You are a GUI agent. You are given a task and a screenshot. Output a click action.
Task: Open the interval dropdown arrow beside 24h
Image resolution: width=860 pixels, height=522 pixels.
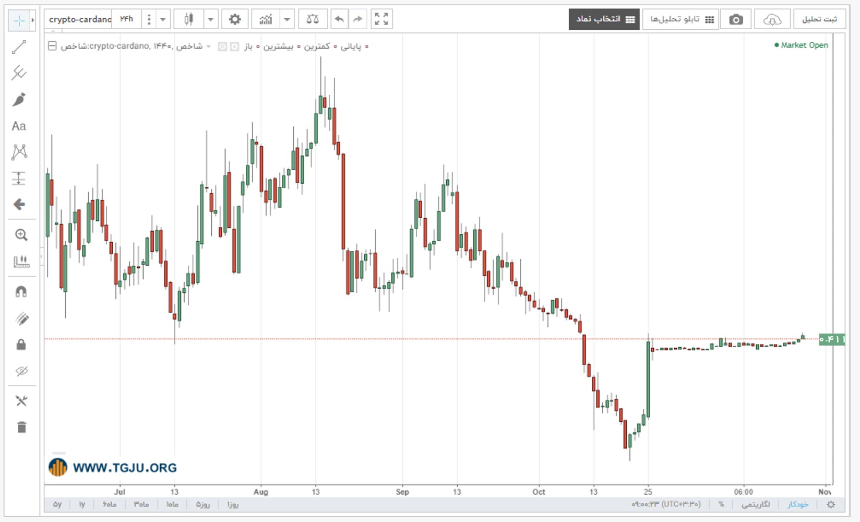[163, 20]
